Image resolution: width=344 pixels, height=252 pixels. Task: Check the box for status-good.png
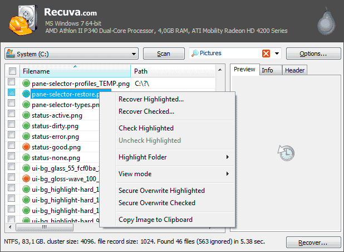[x=11, y=146]
